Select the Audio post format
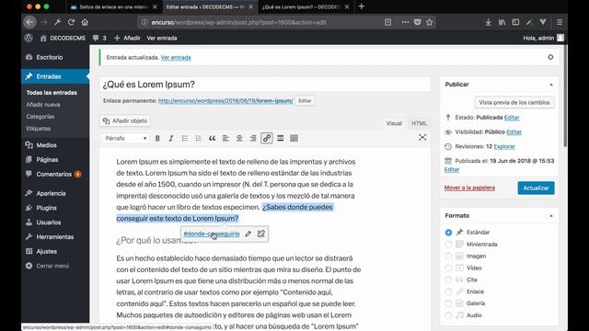This screenshot has height=331, width=589. point(448,315)
